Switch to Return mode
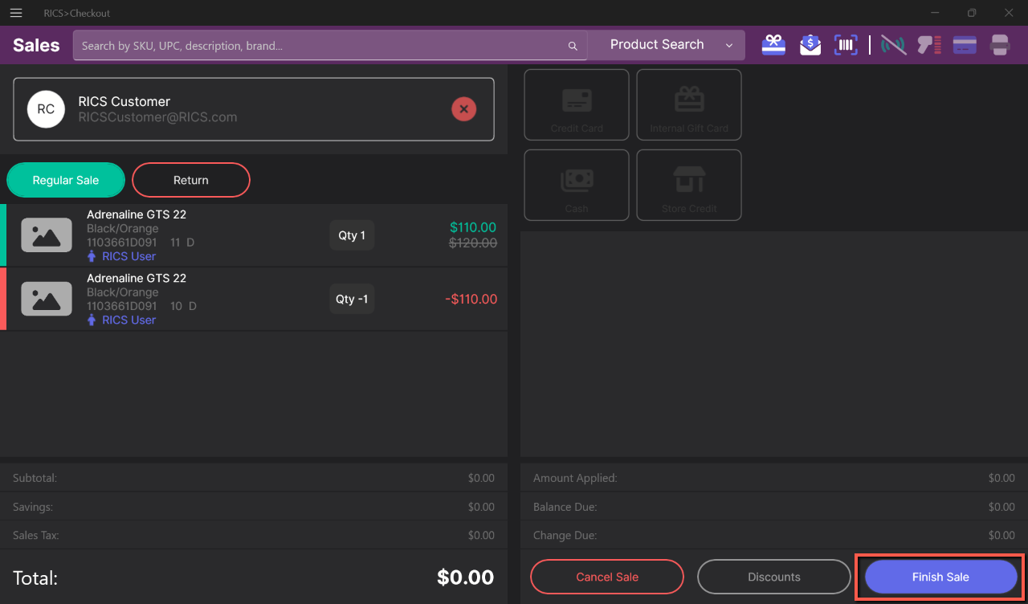The height and width of the screenshot is (604, 1028). [x=191, y=180]
